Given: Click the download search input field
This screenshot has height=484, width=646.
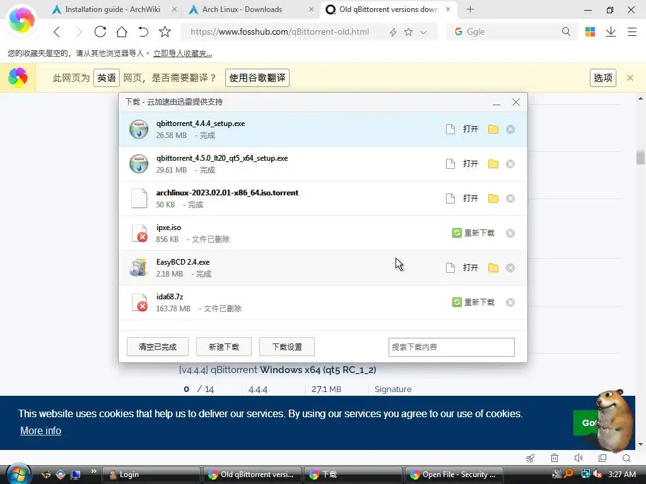Looking at the screenshot, I should pos(451,347).
